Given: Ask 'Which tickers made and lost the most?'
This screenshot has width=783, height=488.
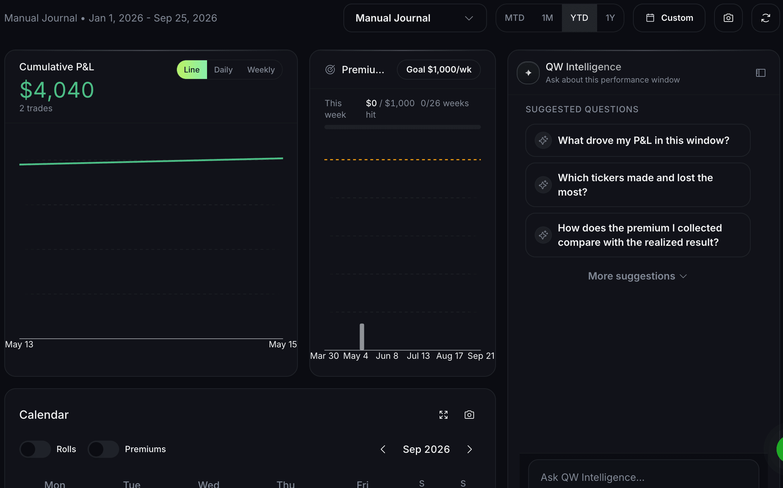Looking at the screenshot, I should pyautogui.click(x=638, y=185).
